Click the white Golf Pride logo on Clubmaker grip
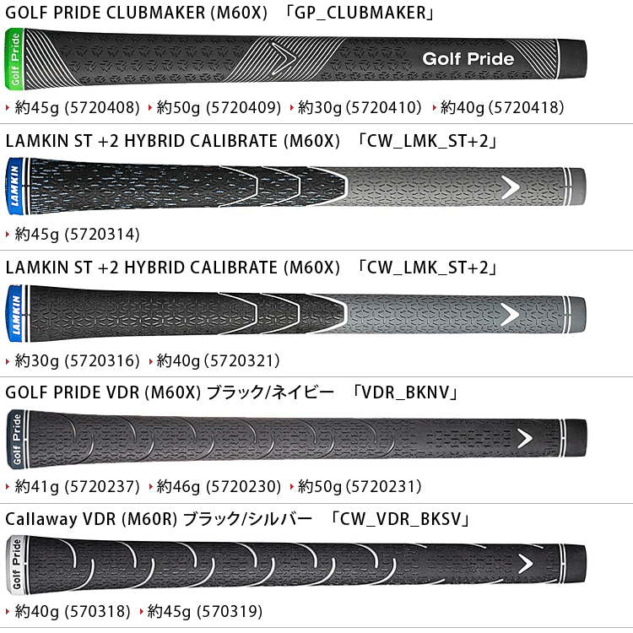This screenshot has height=633, width=633. [467, 60]
